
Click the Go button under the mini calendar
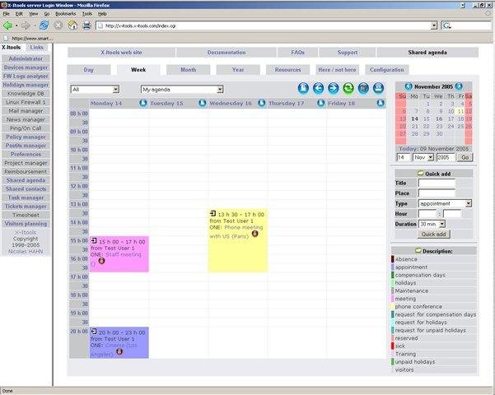click(465, 157)
